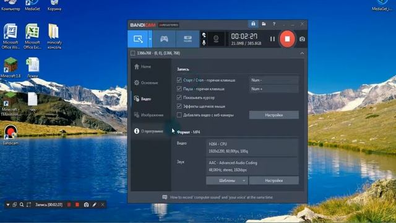The width and height of the screenshot is (396, 223).
Task: Open the blank white document desktop icon
Action: coord(33,102)
